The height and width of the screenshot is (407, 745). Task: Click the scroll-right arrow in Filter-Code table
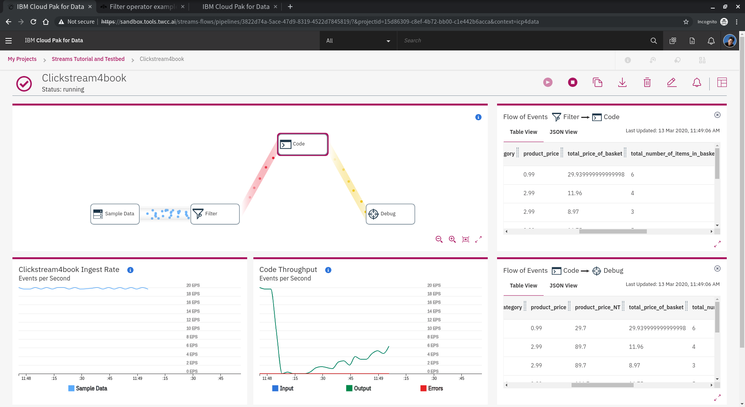click(711, 231)
